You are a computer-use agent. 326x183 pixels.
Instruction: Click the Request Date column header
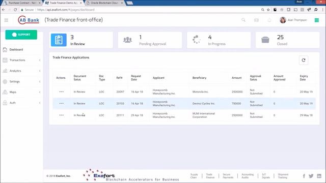[x=136, y=78]
